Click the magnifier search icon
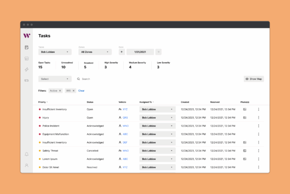Viewport: 290px width, 194px height. click(x=78, y=79)
